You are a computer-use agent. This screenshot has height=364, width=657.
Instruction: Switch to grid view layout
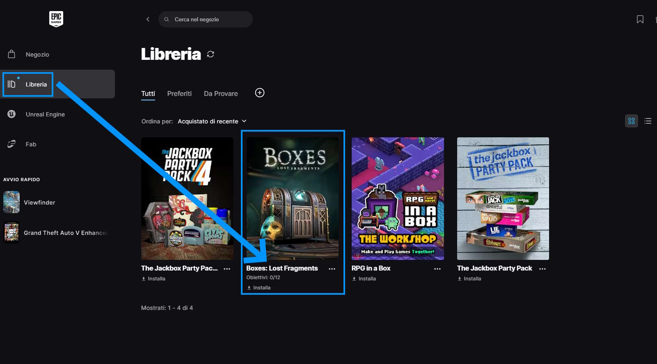pyautogui.click(x=631, y=121)
